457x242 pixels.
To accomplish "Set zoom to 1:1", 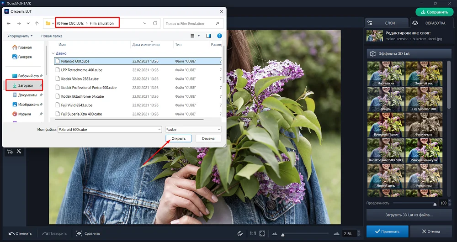I will (253, 234).
